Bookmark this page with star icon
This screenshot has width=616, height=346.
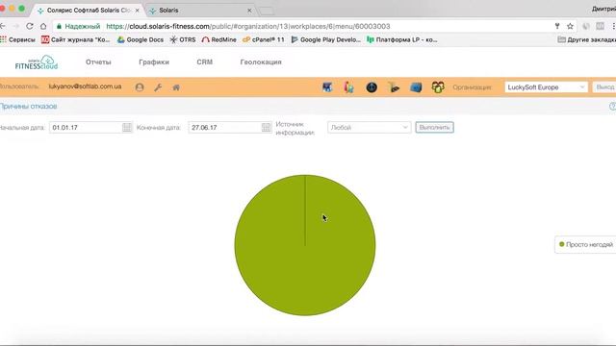(570, 26)
